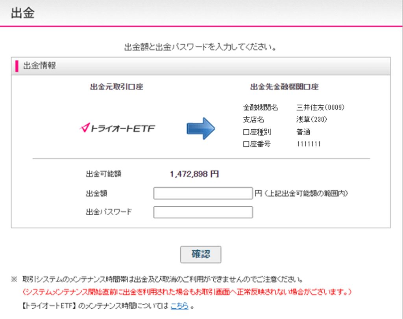Click the 出金額 amount input field
The width and height of the screenshot is (403, 319).
tap(203, 193)
